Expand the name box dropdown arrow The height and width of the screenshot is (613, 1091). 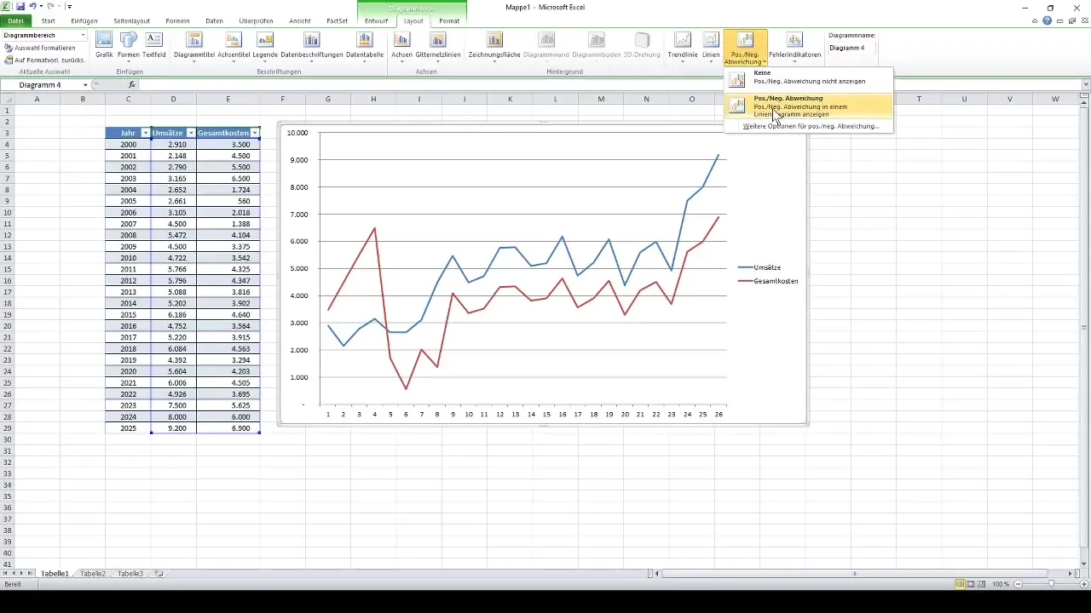pos(85,85)
